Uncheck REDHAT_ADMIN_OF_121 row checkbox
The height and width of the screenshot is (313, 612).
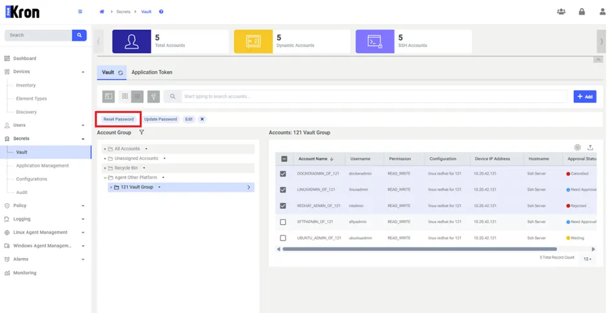pos(283,206)
